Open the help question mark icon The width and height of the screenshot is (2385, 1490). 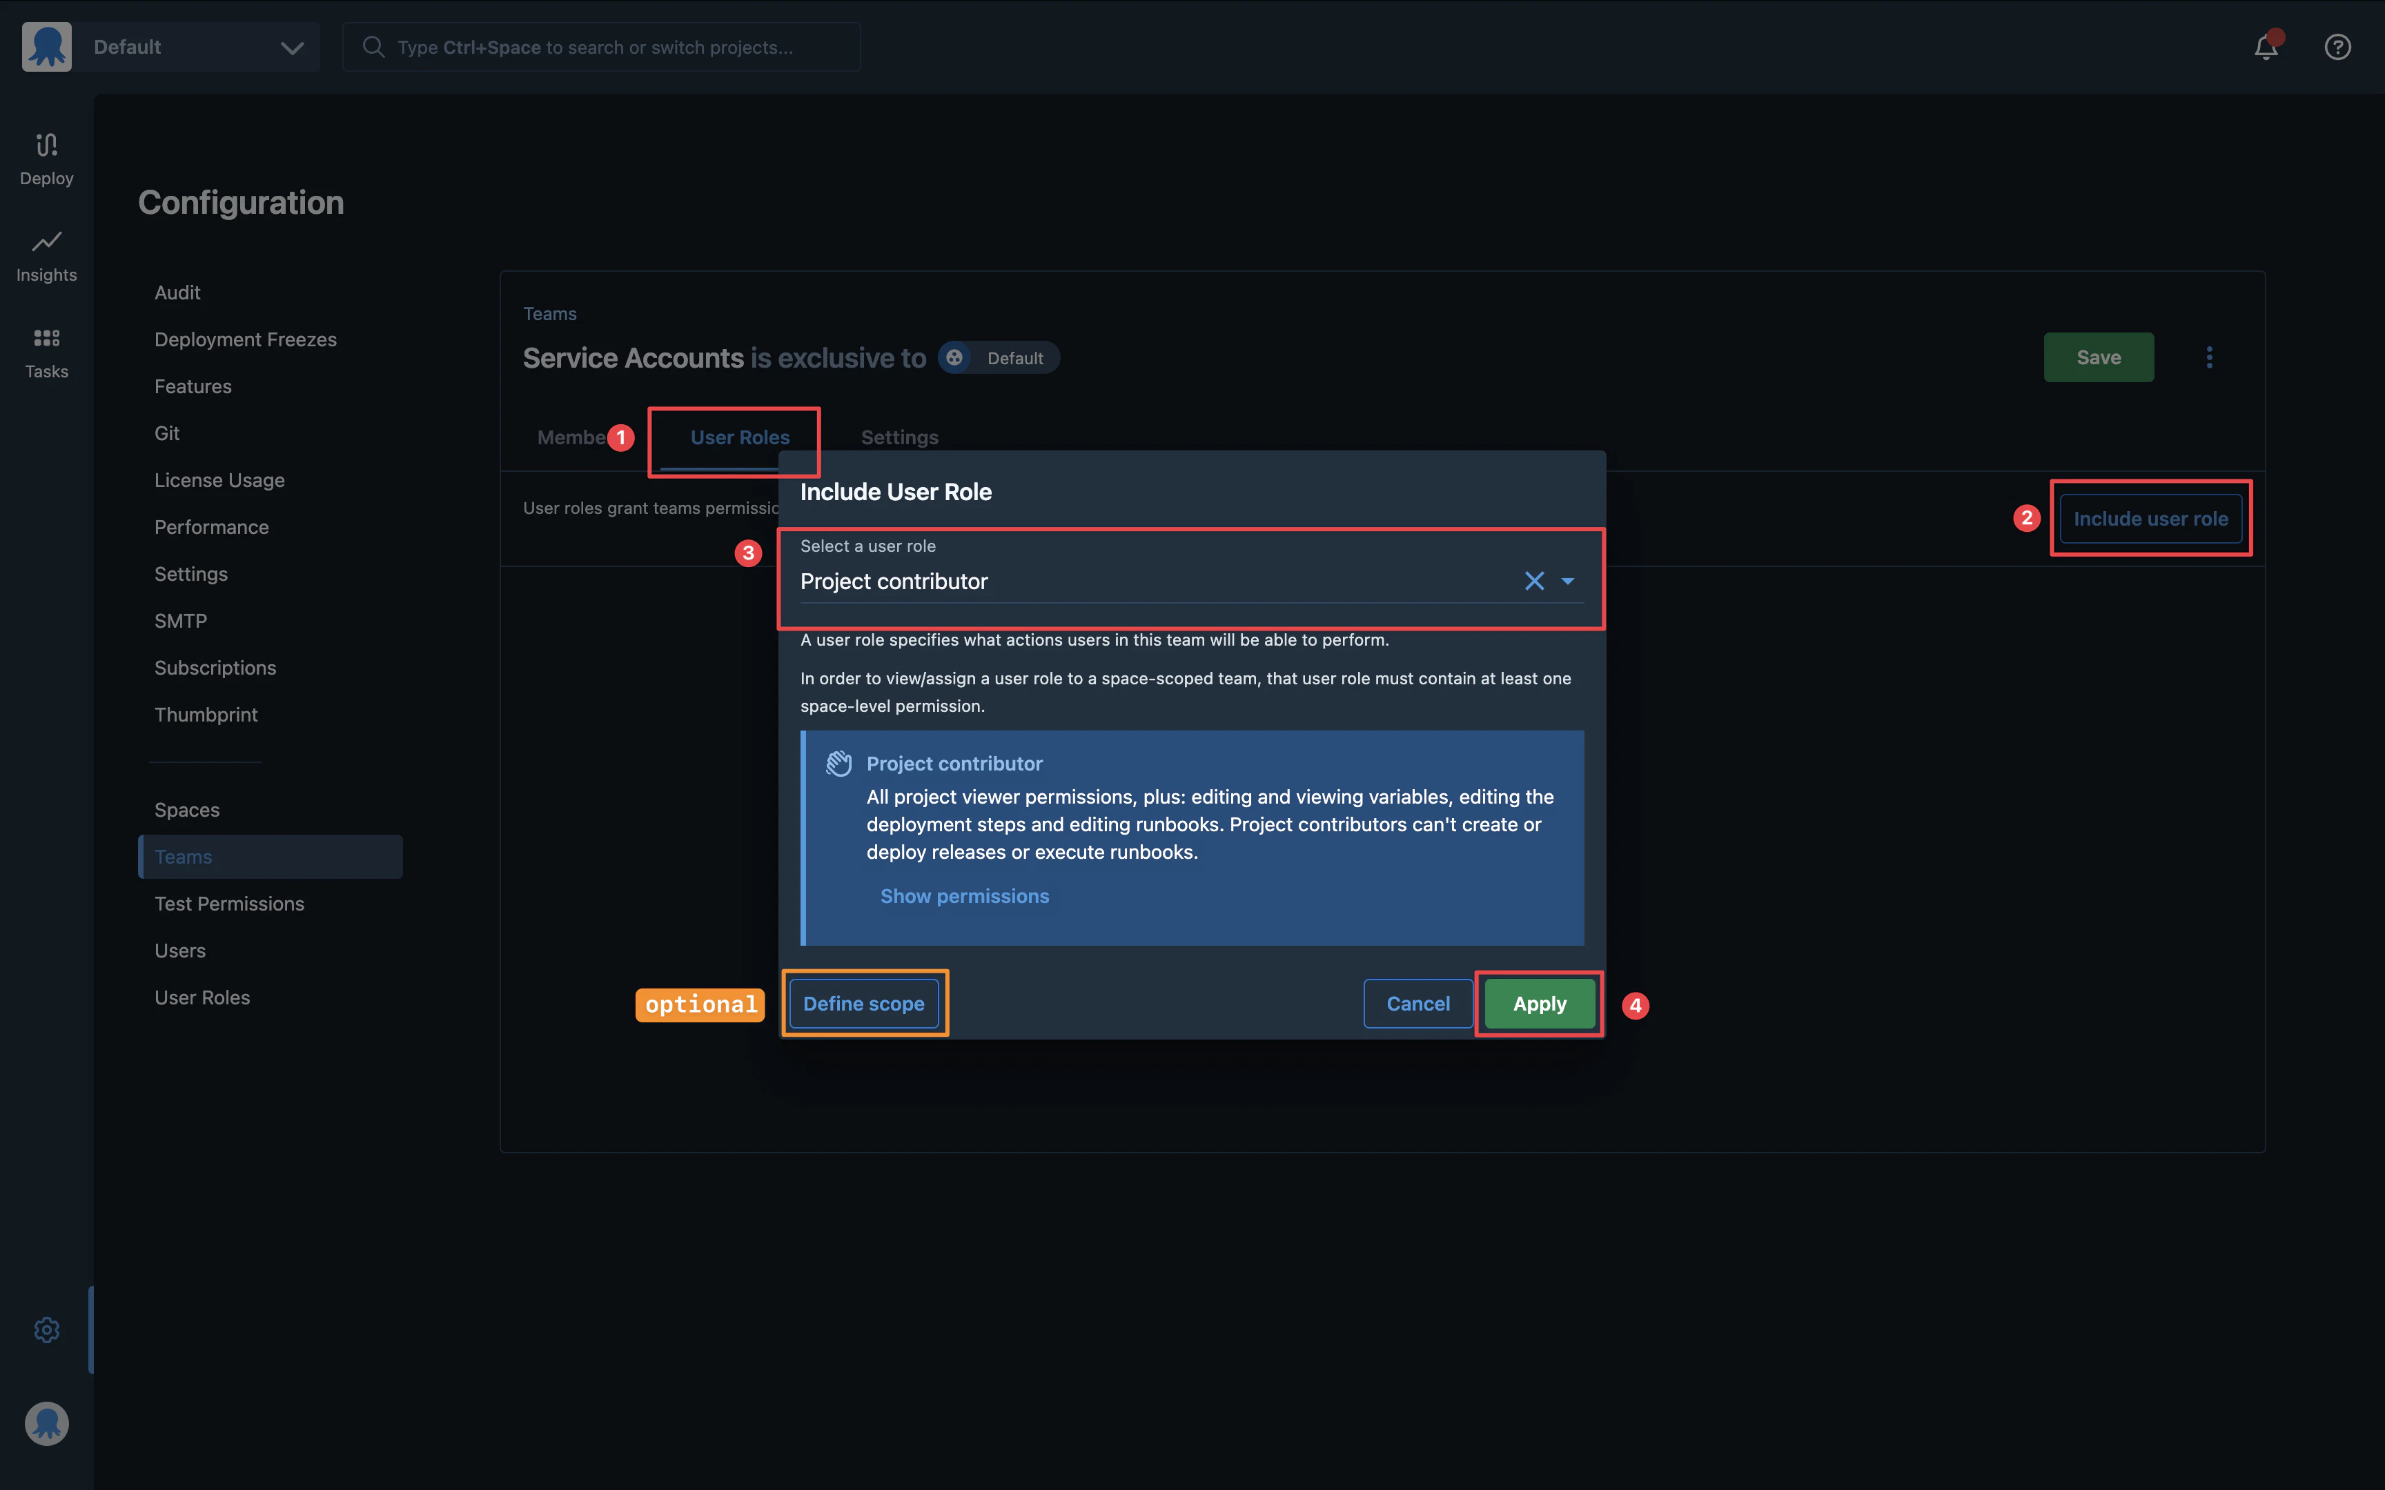[x=2337, y=46]
